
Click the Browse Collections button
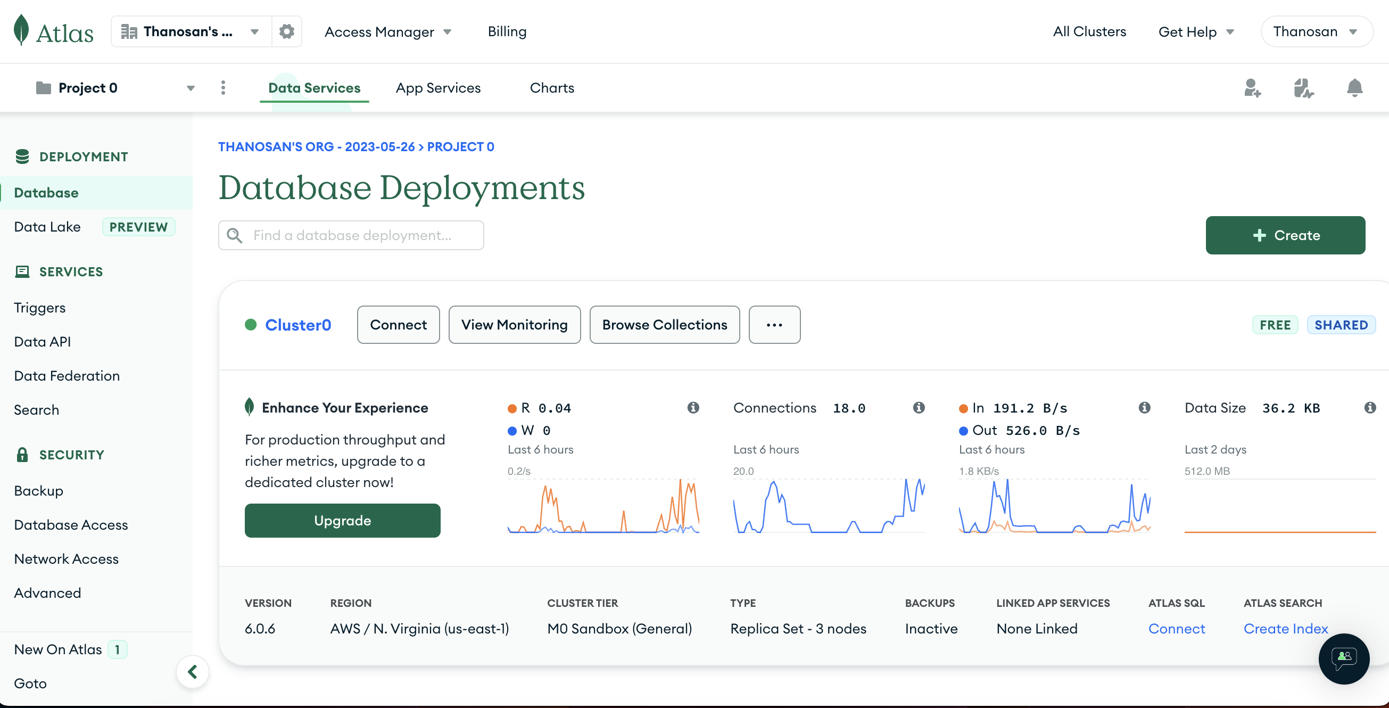pyautogui.click(x=664, y=325)
